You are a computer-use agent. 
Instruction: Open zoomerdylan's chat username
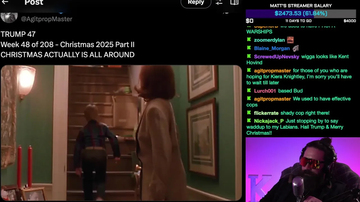[x=269, y=40]
